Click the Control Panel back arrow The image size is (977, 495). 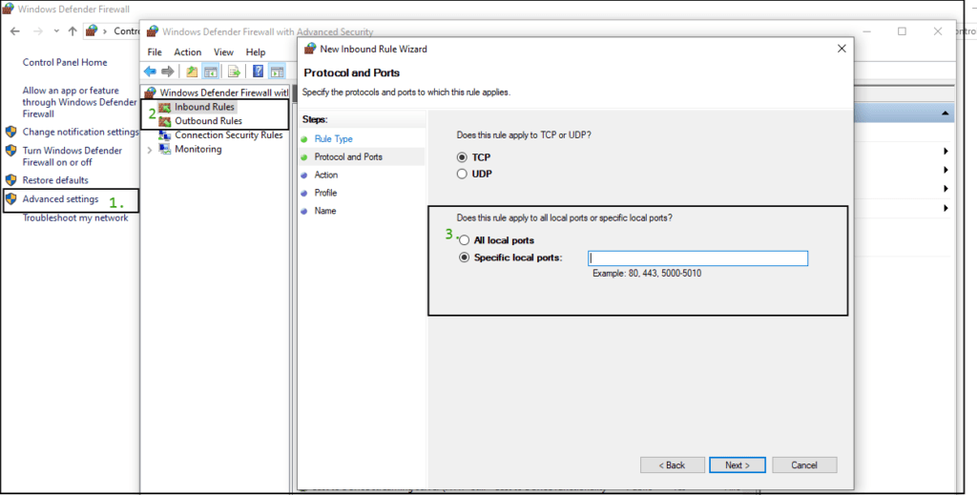(15, 31)
